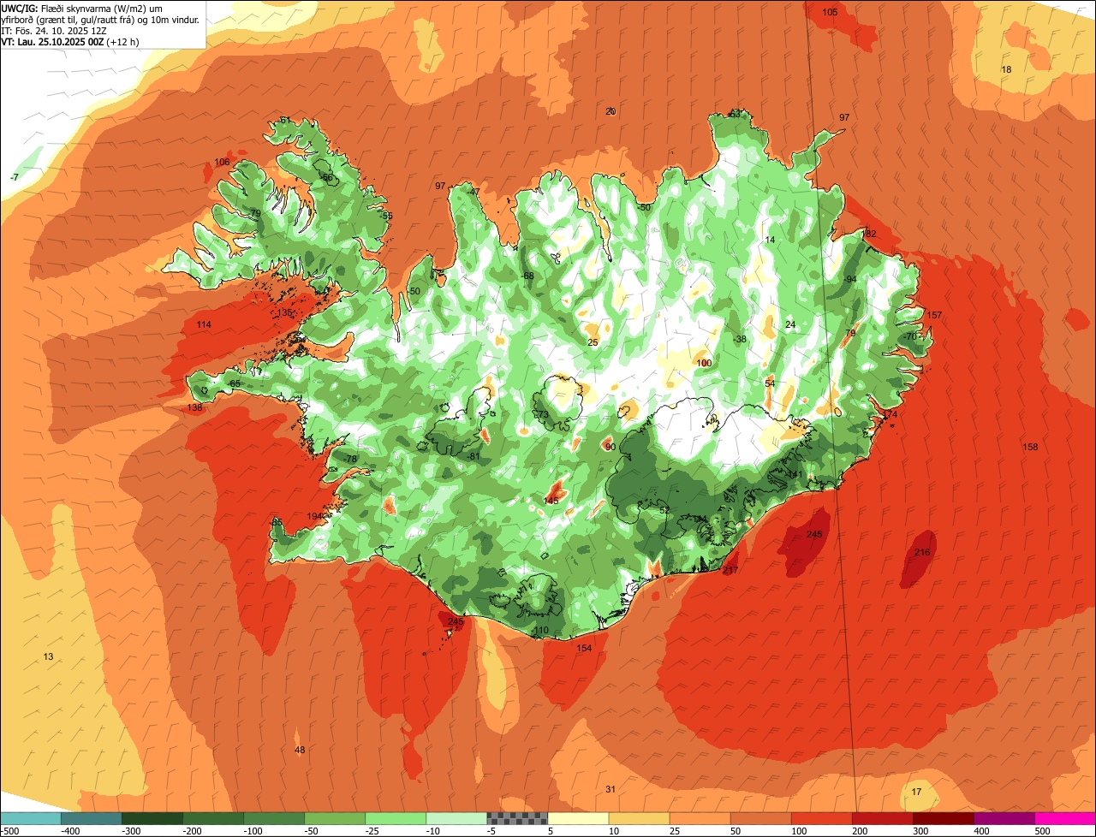The height and width of the screenshot is (837, 1096).
Task: Click the checkered legend swatch between -5 and 5
Action: [517, 818]
